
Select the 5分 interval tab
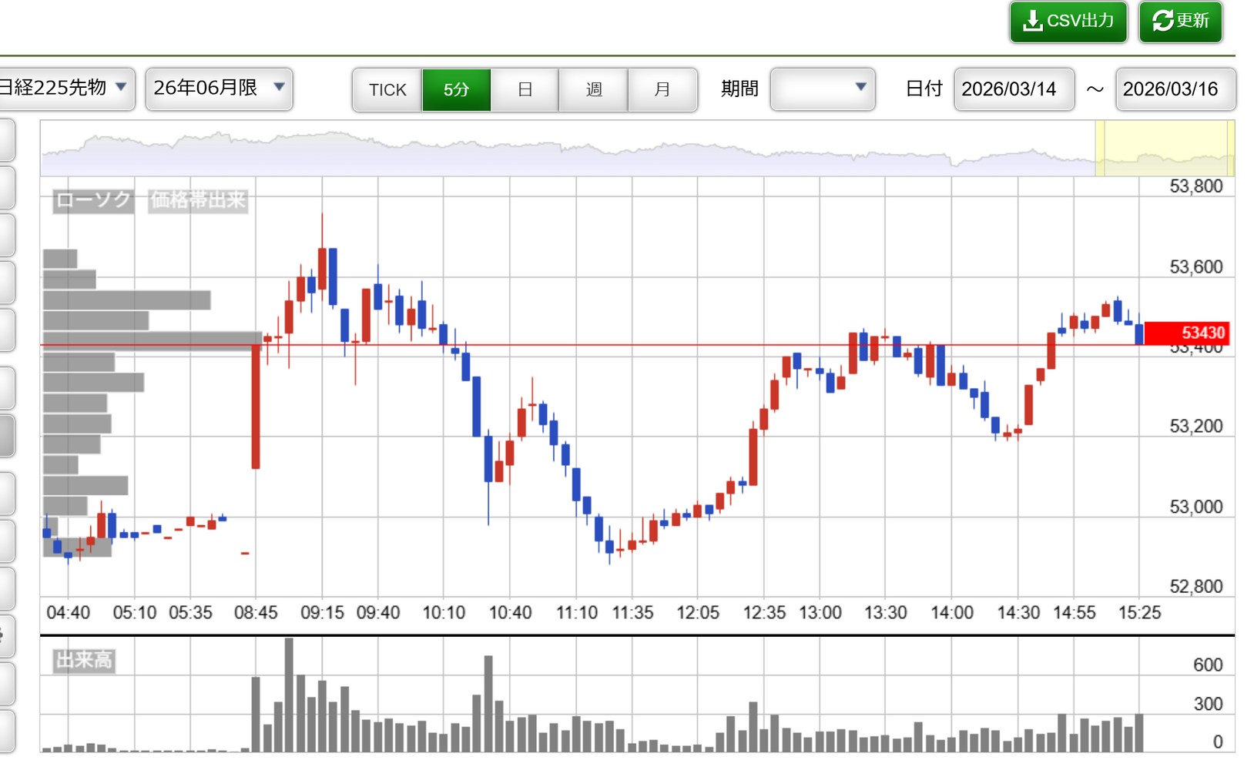[456, 90]
